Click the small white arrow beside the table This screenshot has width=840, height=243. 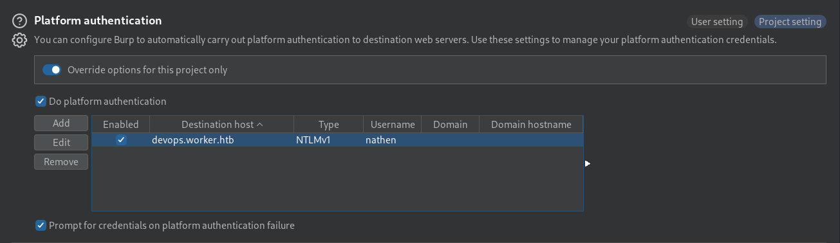pos(588,164)
